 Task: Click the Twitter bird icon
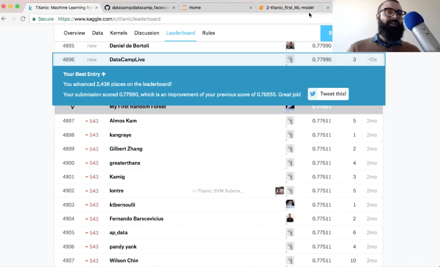coord(313,94)
